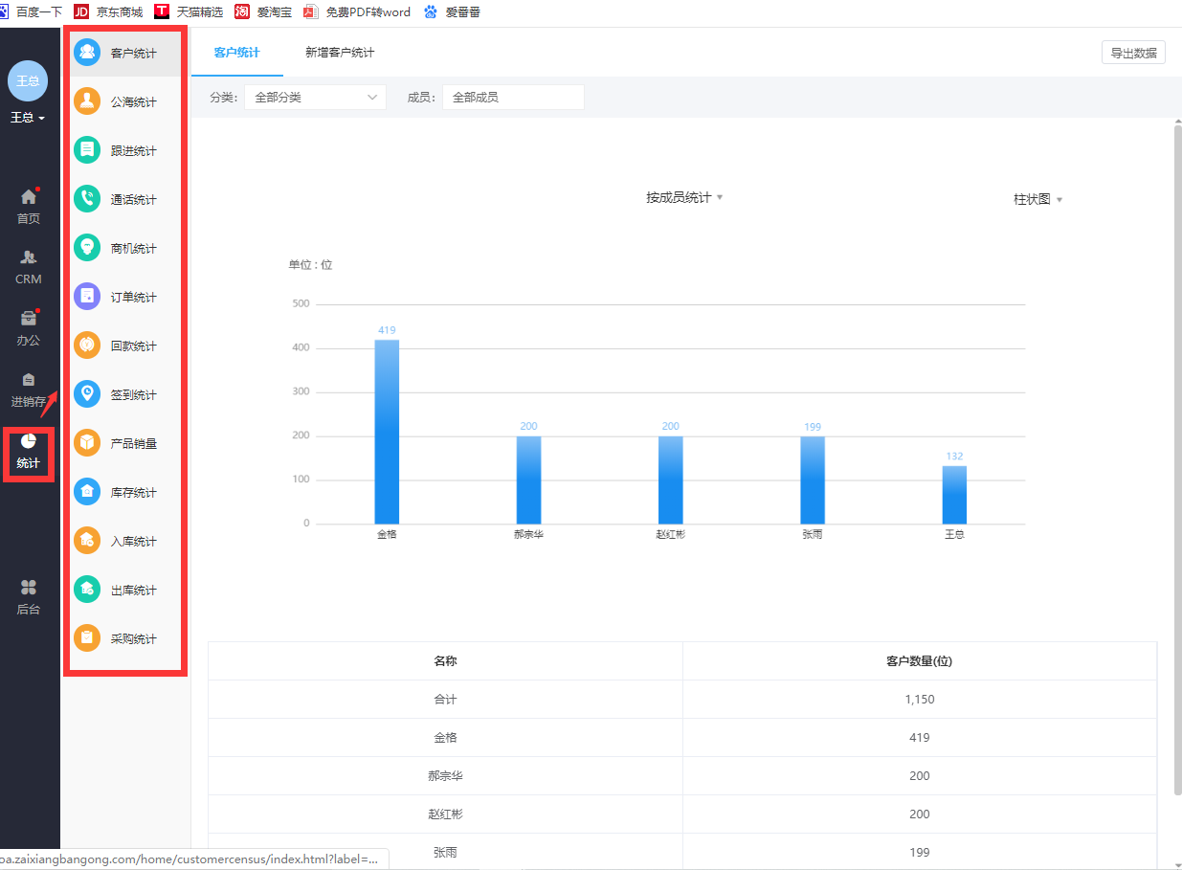The width and height of the screenshot is (1182, 870).
Task: Open the 后台 admin icon
Action: click(29, 588)
